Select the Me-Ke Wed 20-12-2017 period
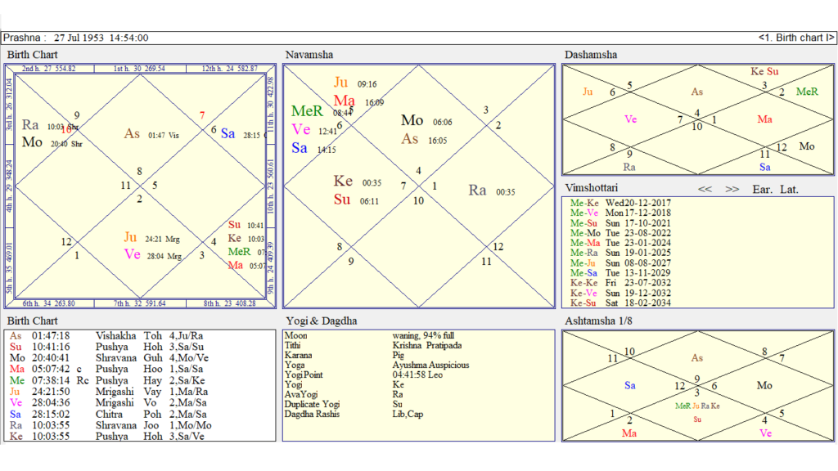This screenshot has height=471, width=838. [x=620, y=203]
